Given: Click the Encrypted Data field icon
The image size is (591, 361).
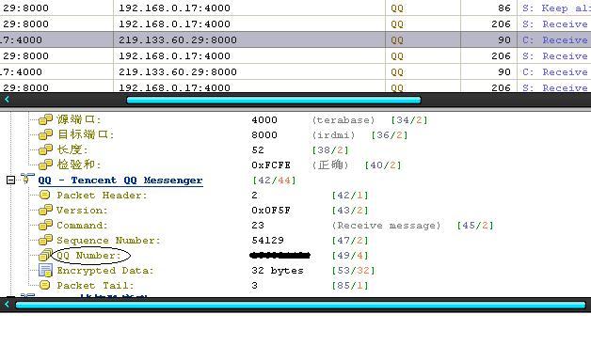Looking at the screenshot, I should click(x=45, y=270).
